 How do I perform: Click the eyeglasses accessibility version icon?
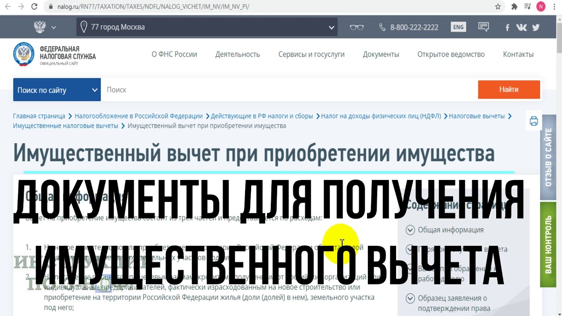click(x=357, y=27)
